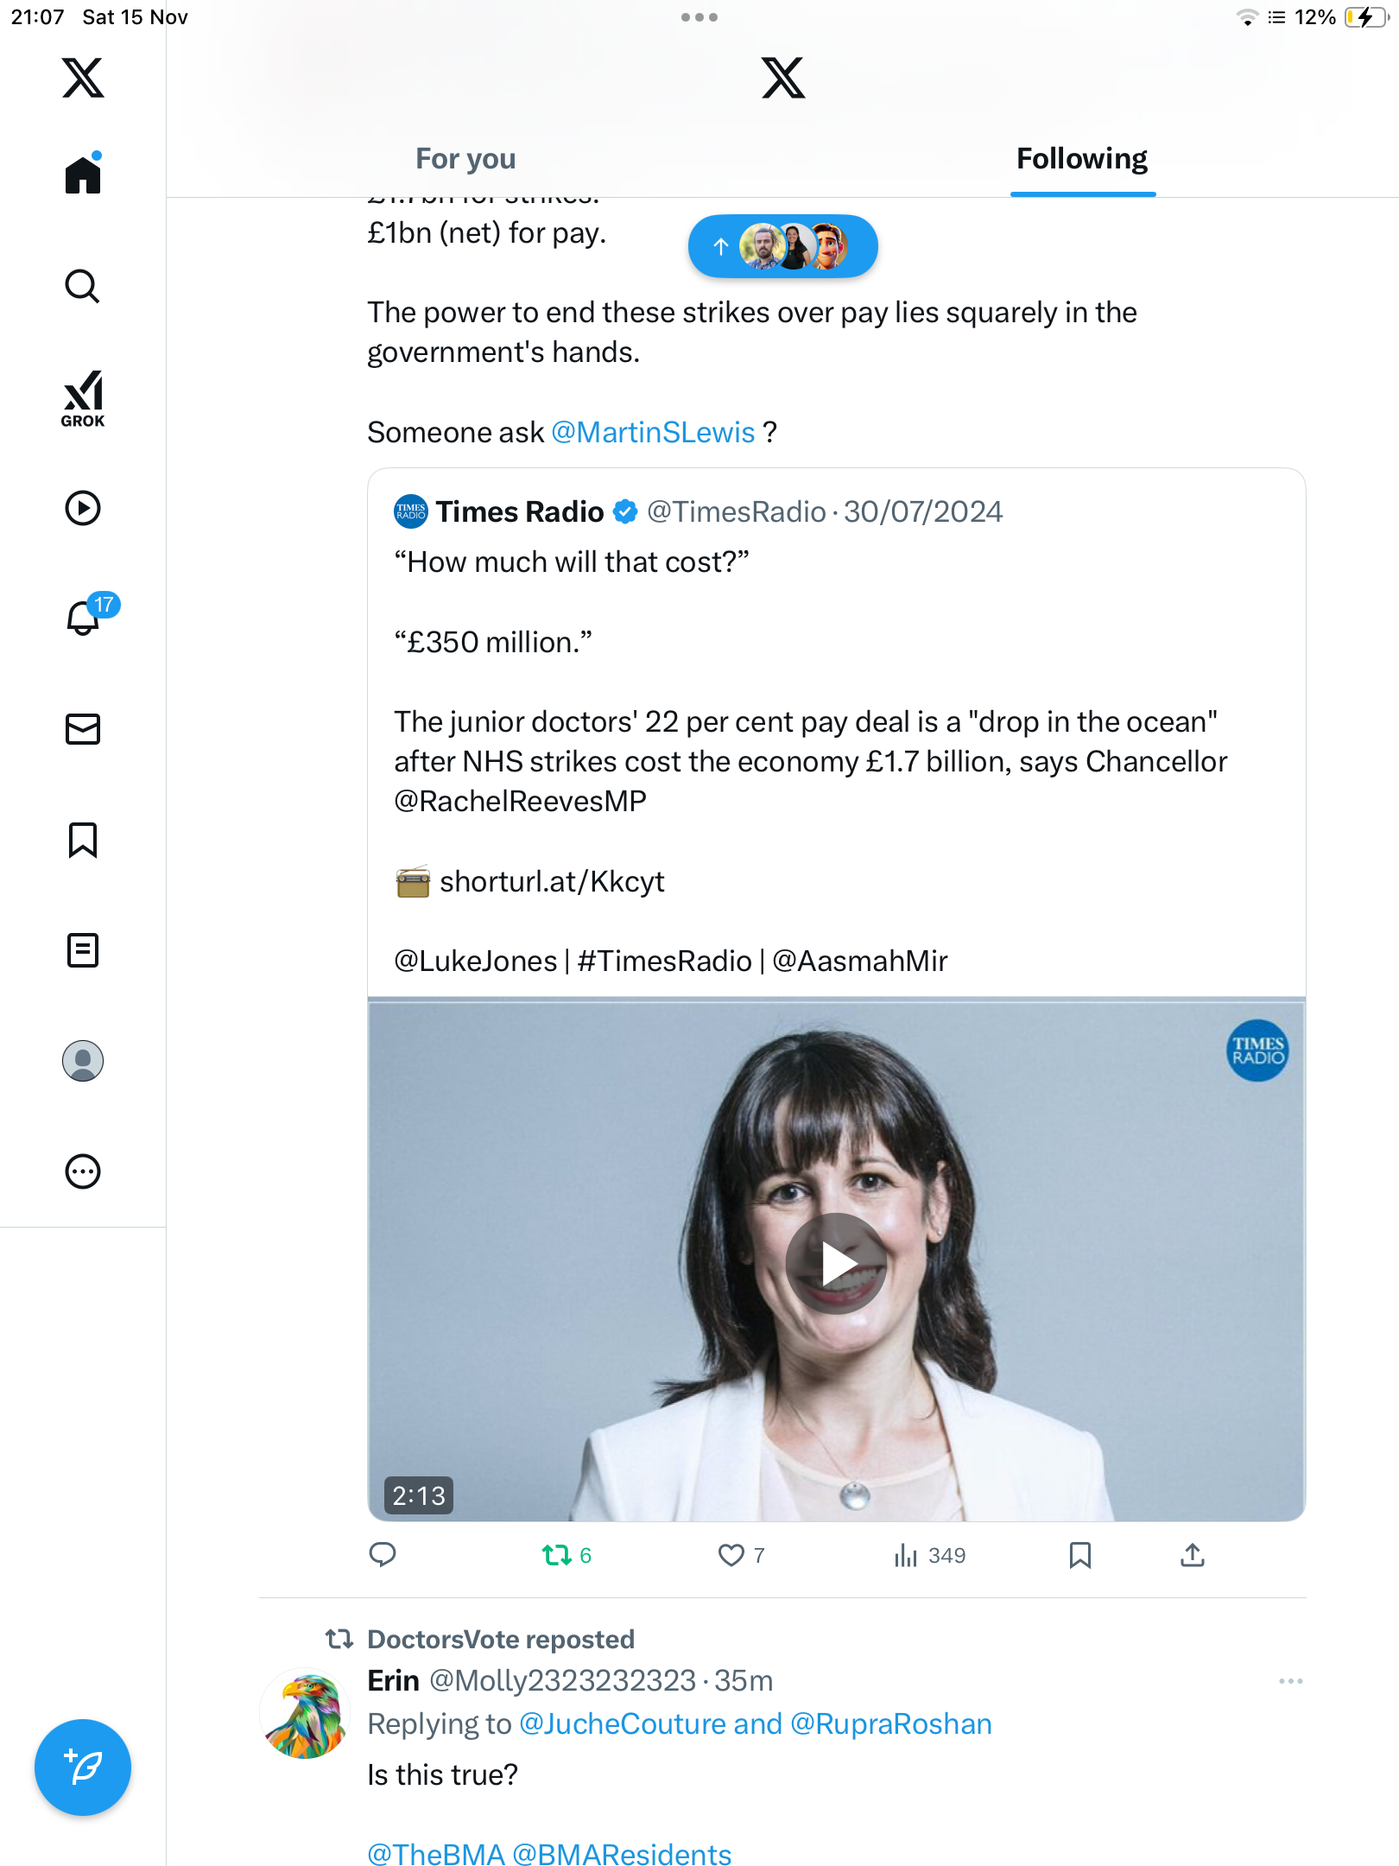Expand the sidebar More menu

click(x=83, y=1171)
